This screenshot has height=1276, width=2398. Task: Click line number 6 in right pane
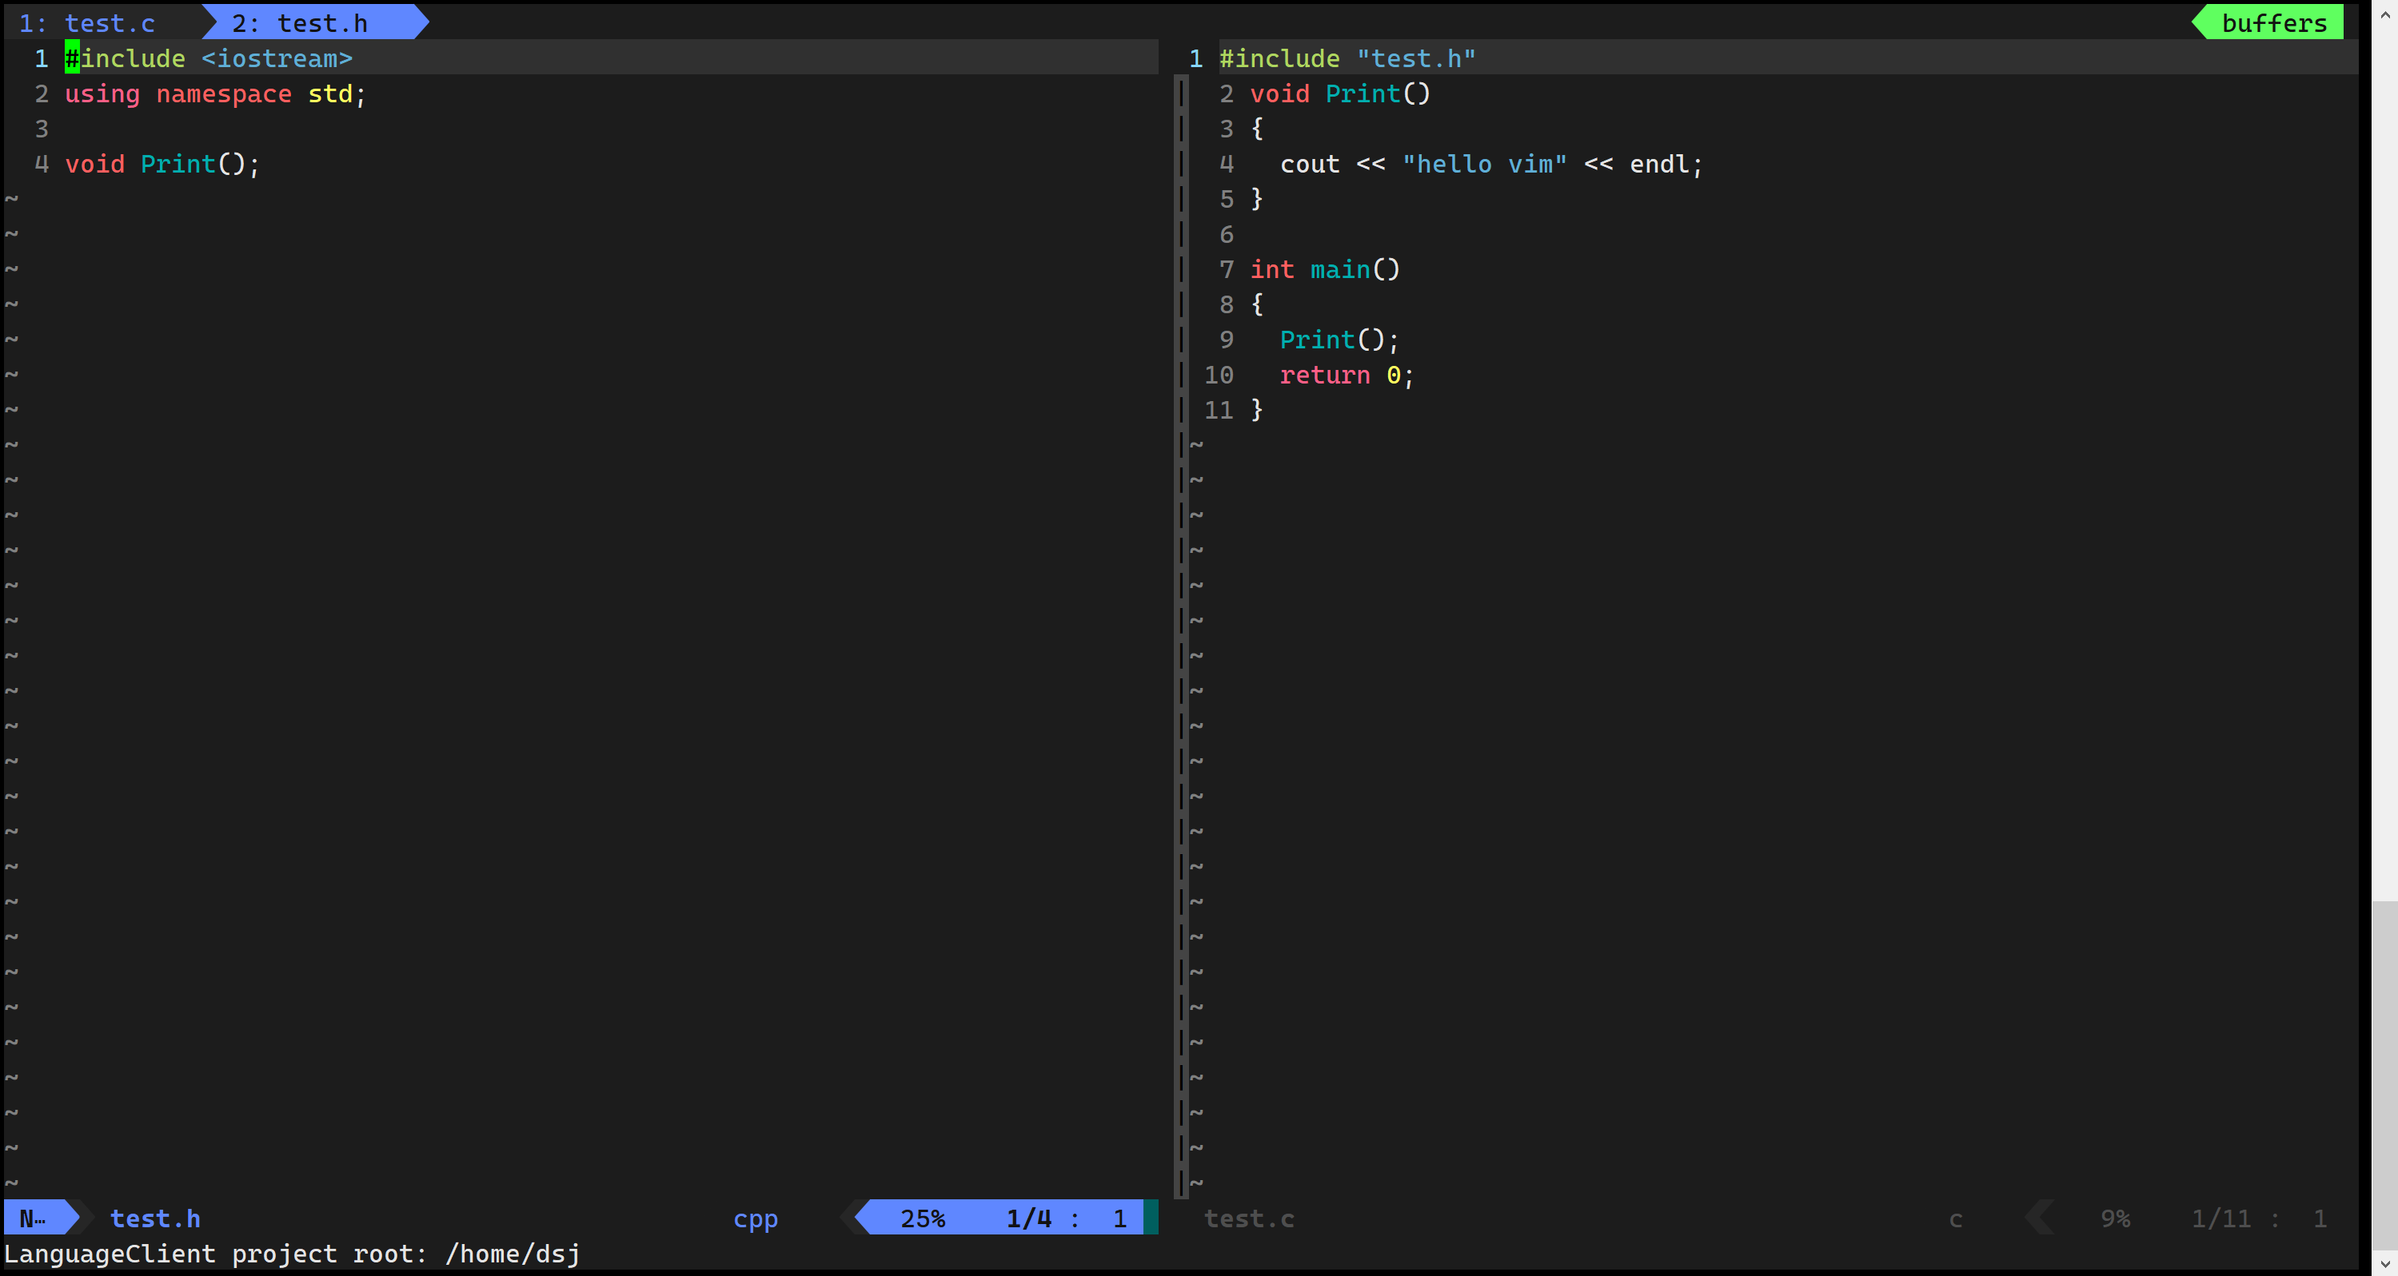pyautogui.click(x=1226, y=233)
